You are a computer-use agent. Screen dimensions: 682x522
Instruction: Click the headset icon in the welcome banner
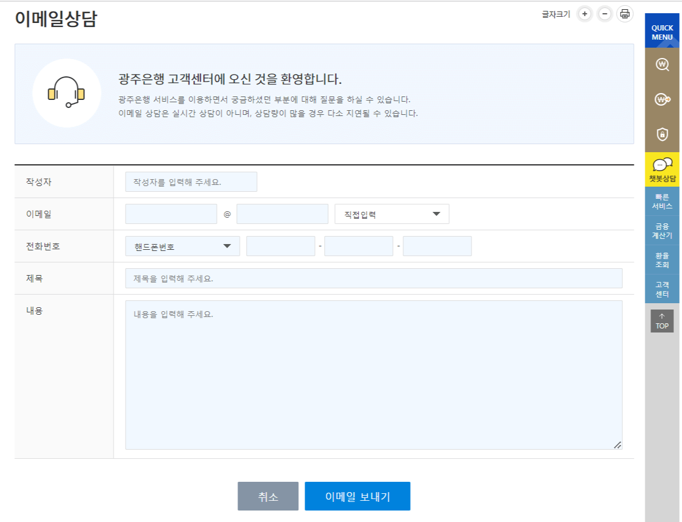pyautogui.click(x=67, y=92)
